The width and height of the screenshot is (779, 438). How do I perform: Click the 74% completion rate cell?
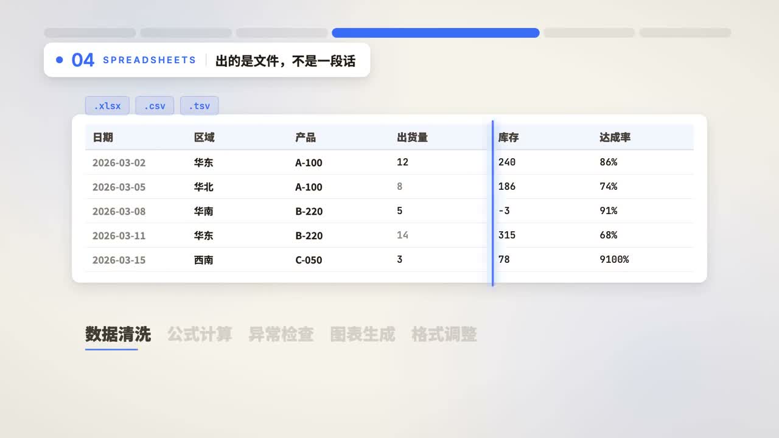click(608, 186)
